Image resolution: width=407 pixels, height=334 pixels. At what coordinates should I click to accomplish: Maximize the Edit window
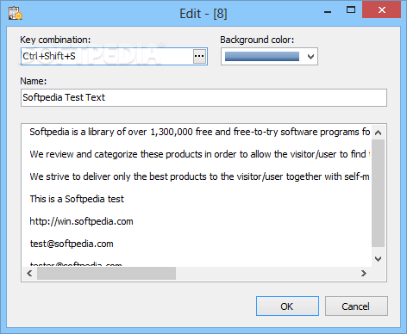[351, 10]
